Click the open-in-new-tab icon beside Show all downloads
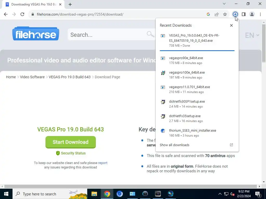 click(x=231, y=145)
